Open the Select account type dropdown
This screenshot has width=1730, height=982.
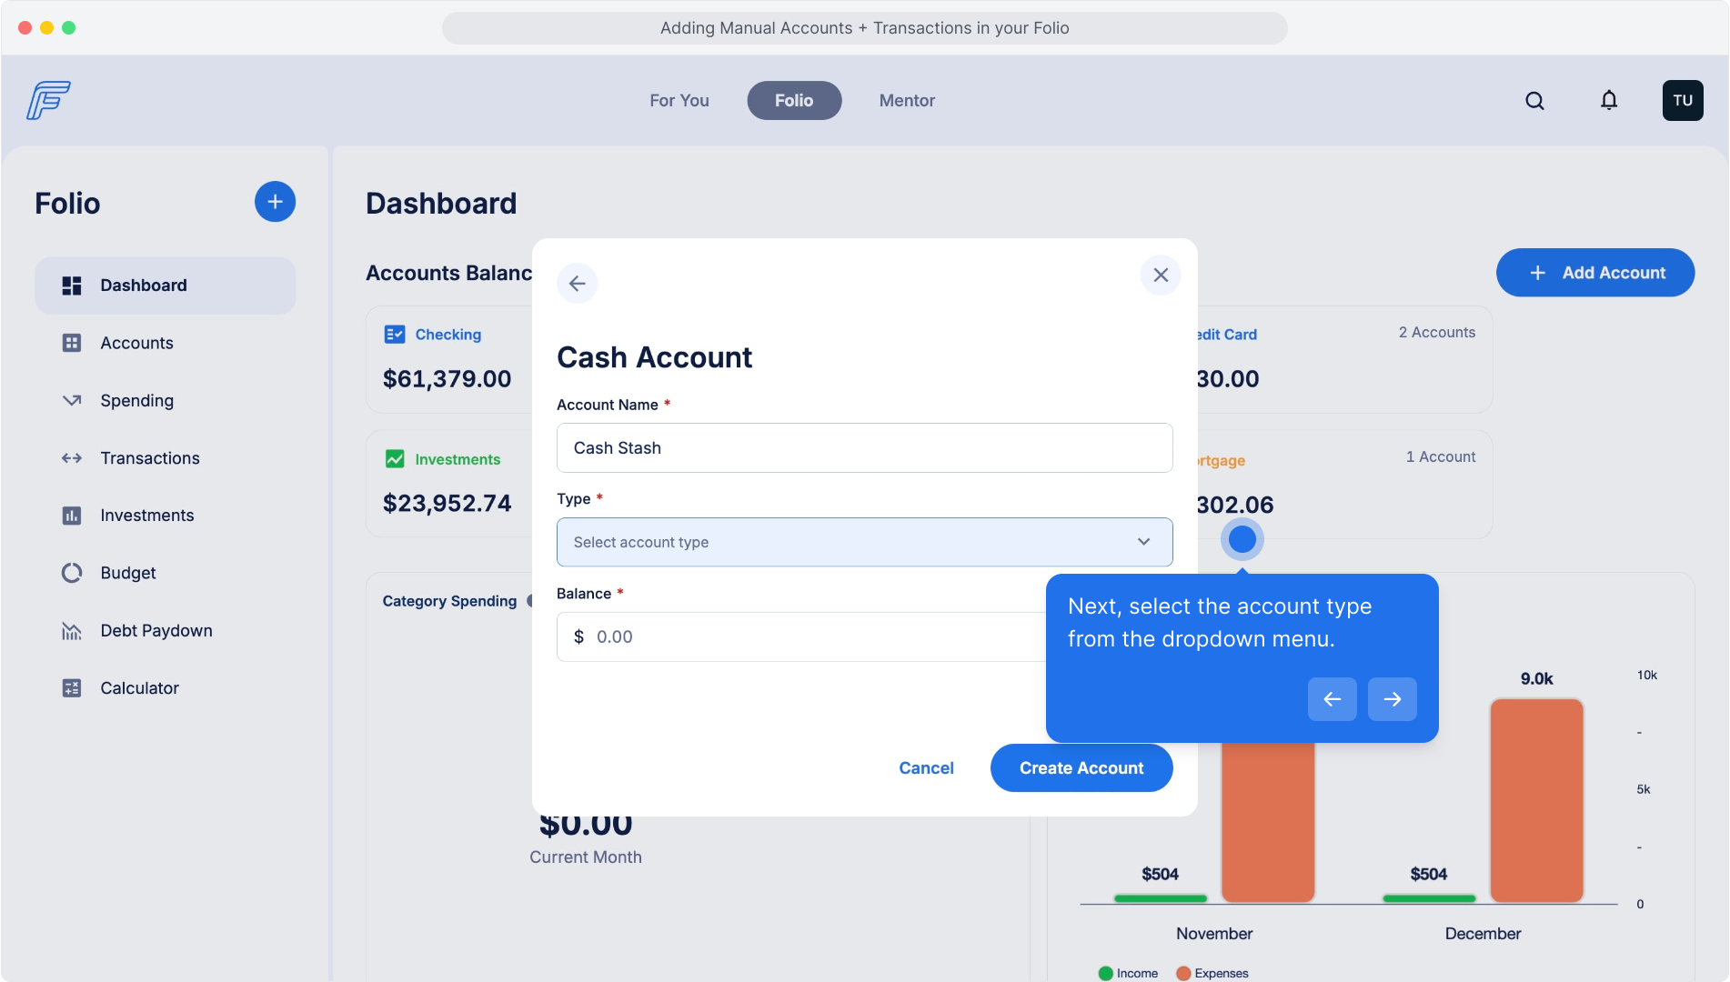(864, 543)
